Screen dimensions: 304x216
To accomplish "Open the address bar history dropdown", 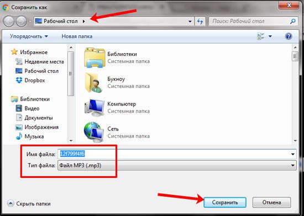I will (x=190, y=22).
